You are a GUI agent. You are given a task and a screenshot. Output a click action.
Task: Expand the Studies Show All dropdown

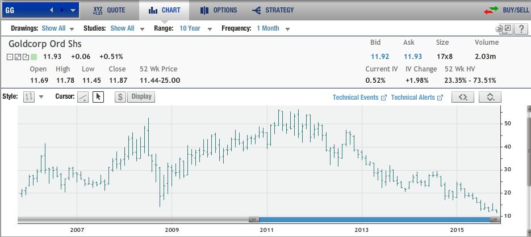tap(127, 28)
